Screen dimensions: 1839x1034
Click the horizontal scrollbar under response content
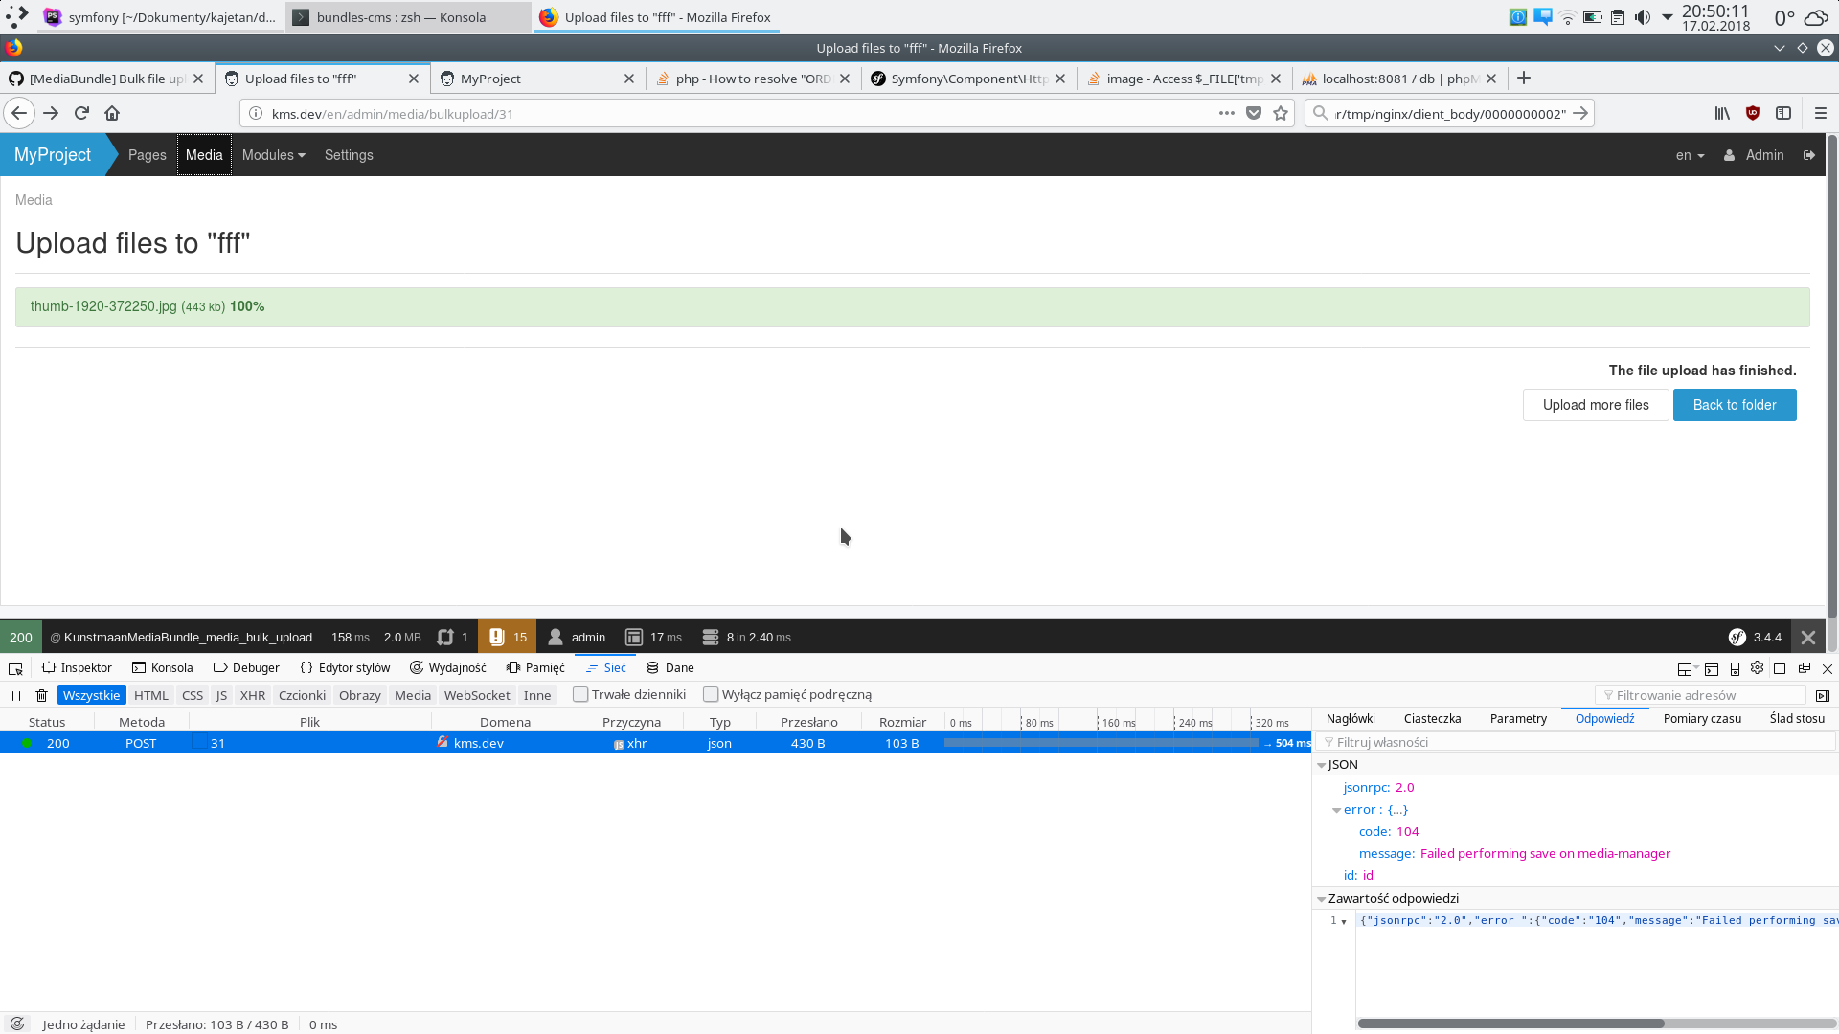click(1510, 1023)
